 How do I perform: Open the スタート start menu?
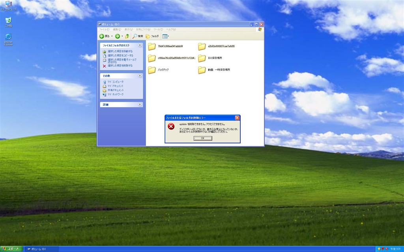[11, 249]
